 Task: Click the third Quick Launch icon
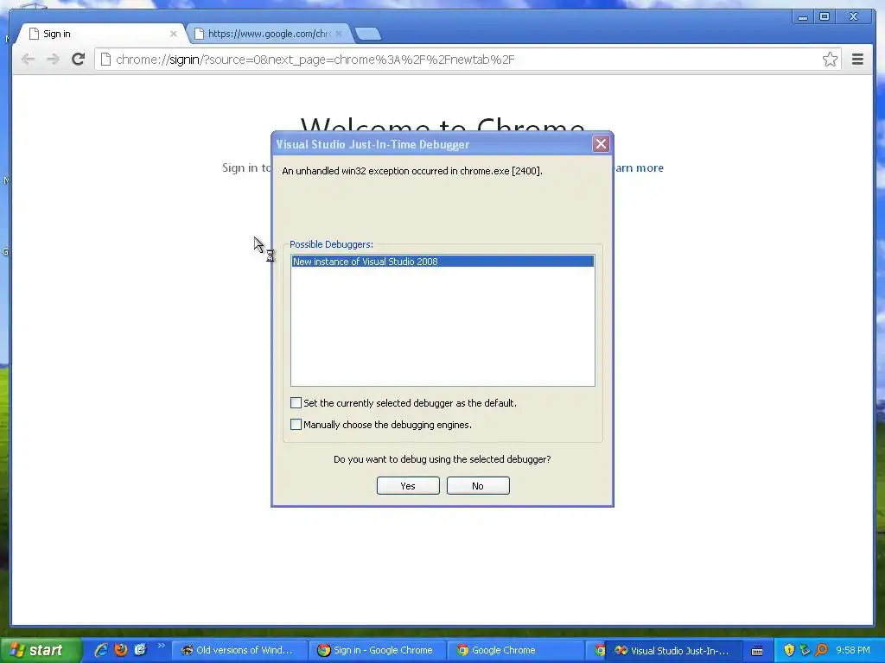pos(141,650)
